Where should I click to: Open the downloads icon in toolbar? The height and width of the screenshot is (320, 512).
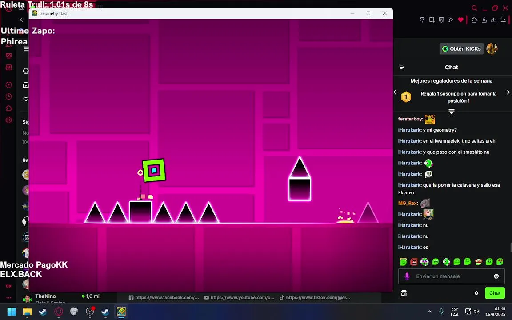click(494, 20)
